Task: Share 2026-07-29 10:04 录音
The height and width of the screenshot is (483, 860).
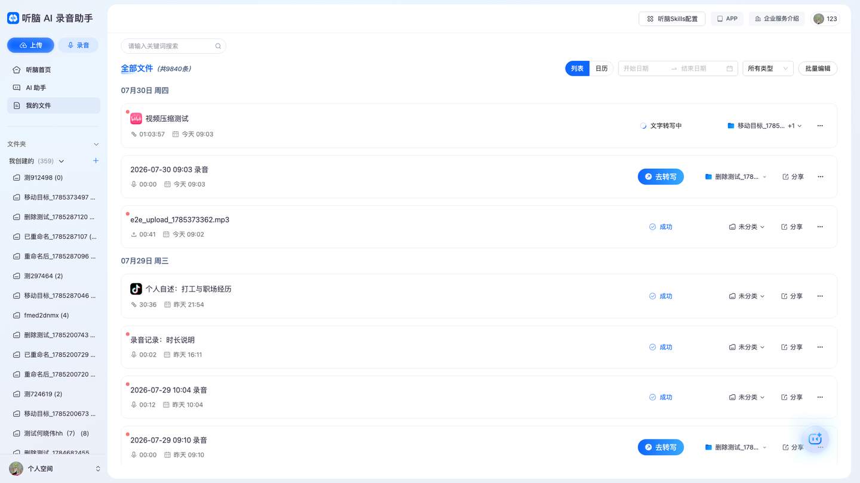Action: pos(792,397)
